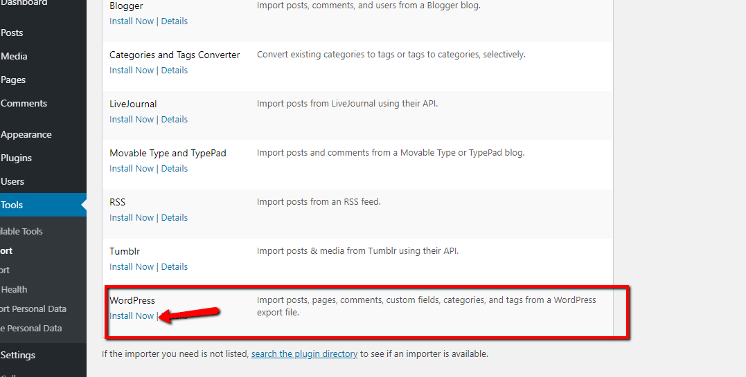Screen dimensions: 746x377
Task: Install Categories and Tags Converter now
Action: pyautogui.click(x=132, y=71)
